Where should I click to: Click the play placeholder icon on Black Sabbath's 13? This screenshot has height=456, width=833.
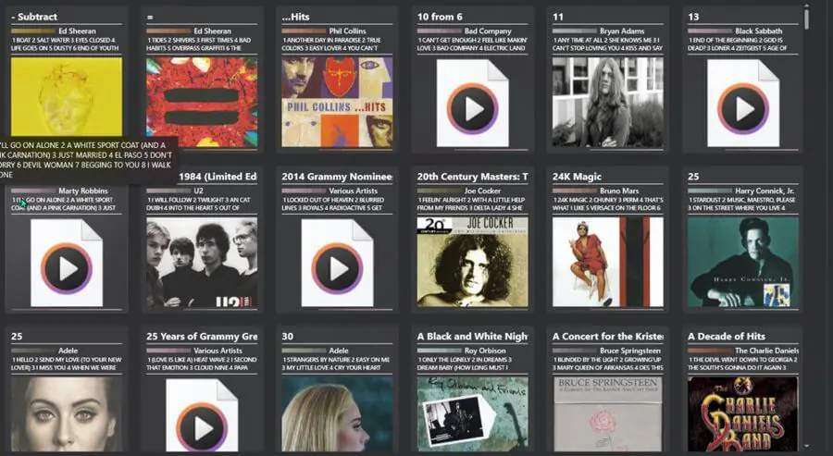pos(742,103)
